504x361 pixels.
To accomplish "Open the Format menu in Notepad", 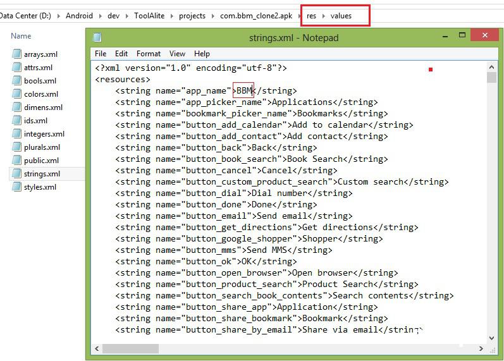I will (x=149, y=54).
